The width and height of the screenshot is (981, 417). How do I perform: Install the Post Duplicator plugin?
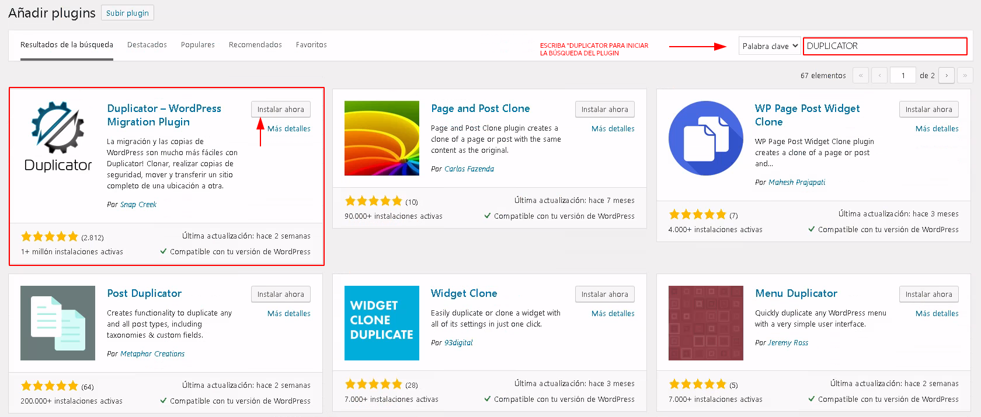[281, 294]
